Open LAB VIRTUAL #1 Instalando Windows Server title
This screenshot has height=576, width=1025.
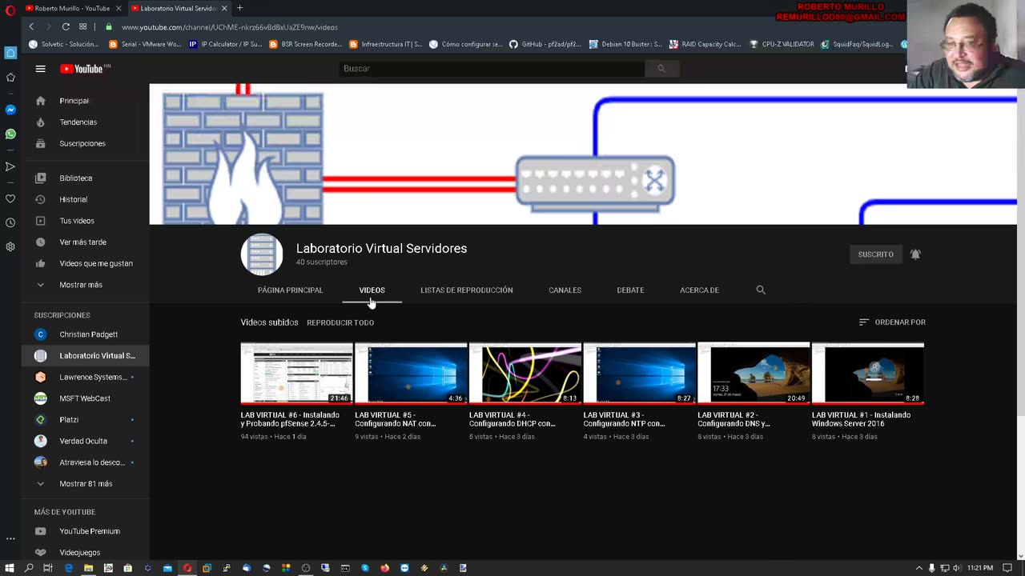coord(861,419)
